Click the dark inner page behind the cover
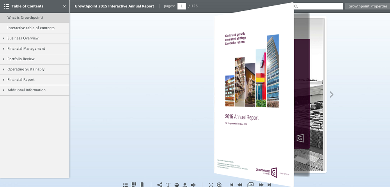 tap(302, 94)
